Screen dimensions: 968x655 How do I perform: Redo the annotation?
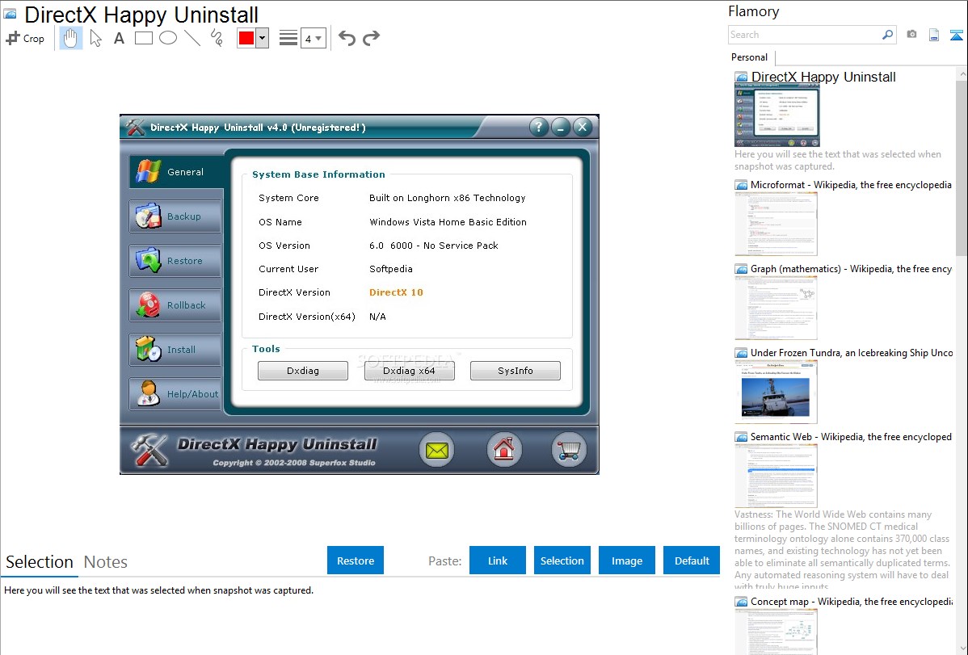[x=371, y=38]
